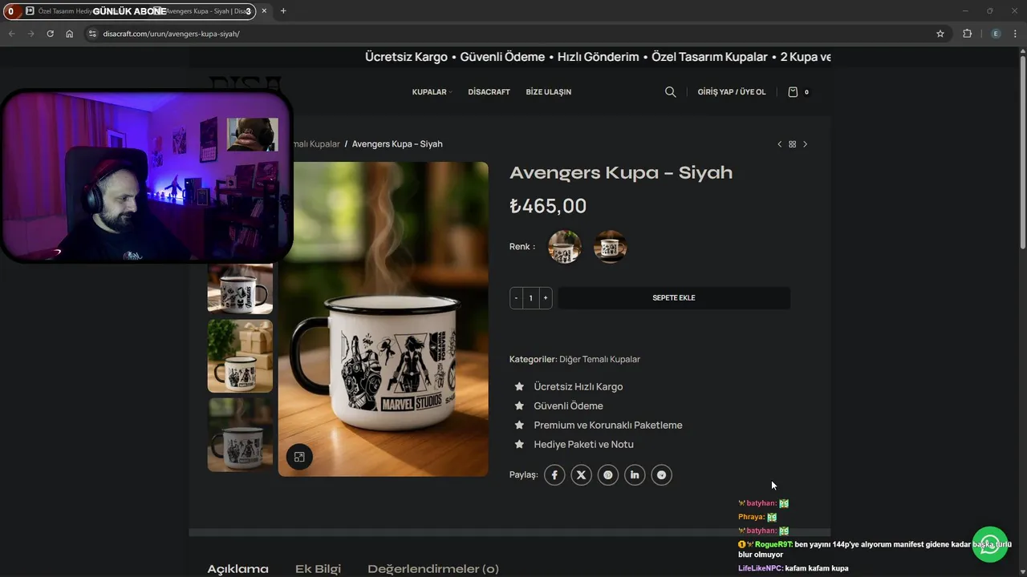This screenshot has height=577, width=1027.
Task: Open Diğer Temalı Kupalar category link
Action: (x=599, y=359)
